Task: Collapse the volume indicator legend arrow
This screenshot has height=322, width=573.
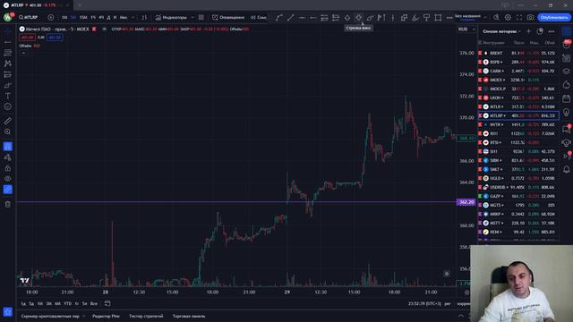Action: pos(23,53)
